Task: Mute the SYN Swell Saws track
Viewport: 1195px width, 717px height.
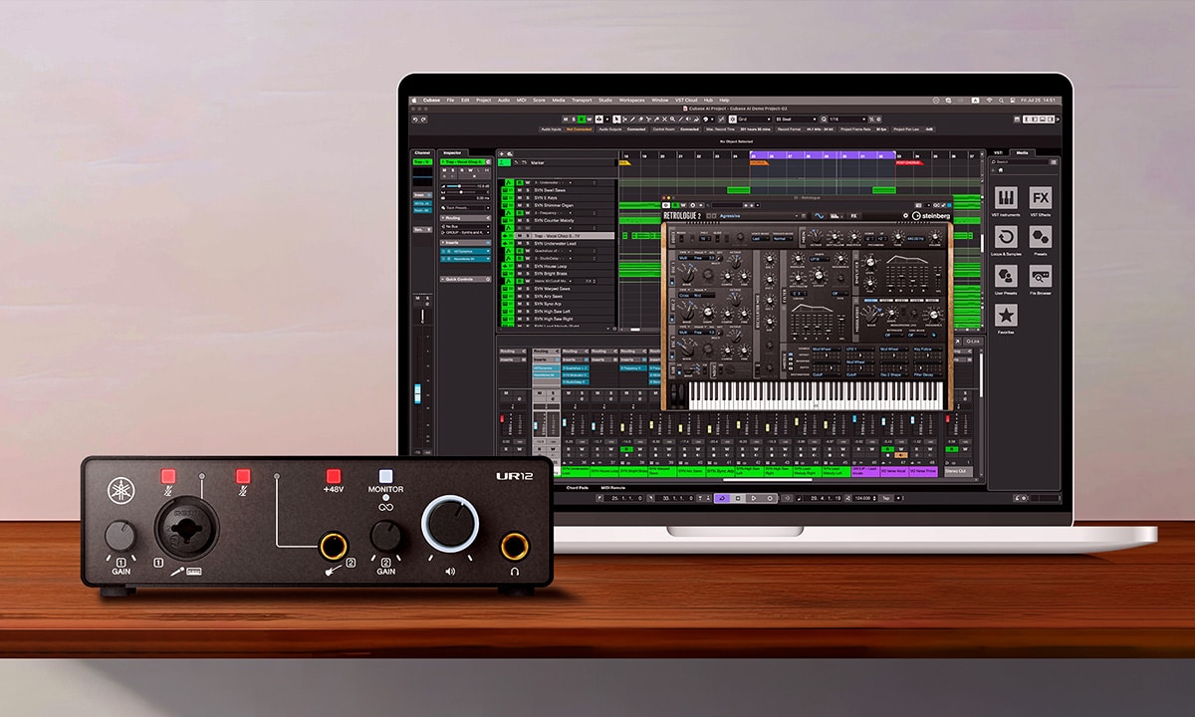Action: 518,190
